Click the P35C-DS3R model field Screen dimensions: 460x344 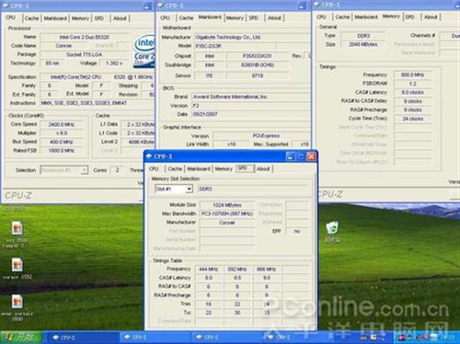pos(235,46)
